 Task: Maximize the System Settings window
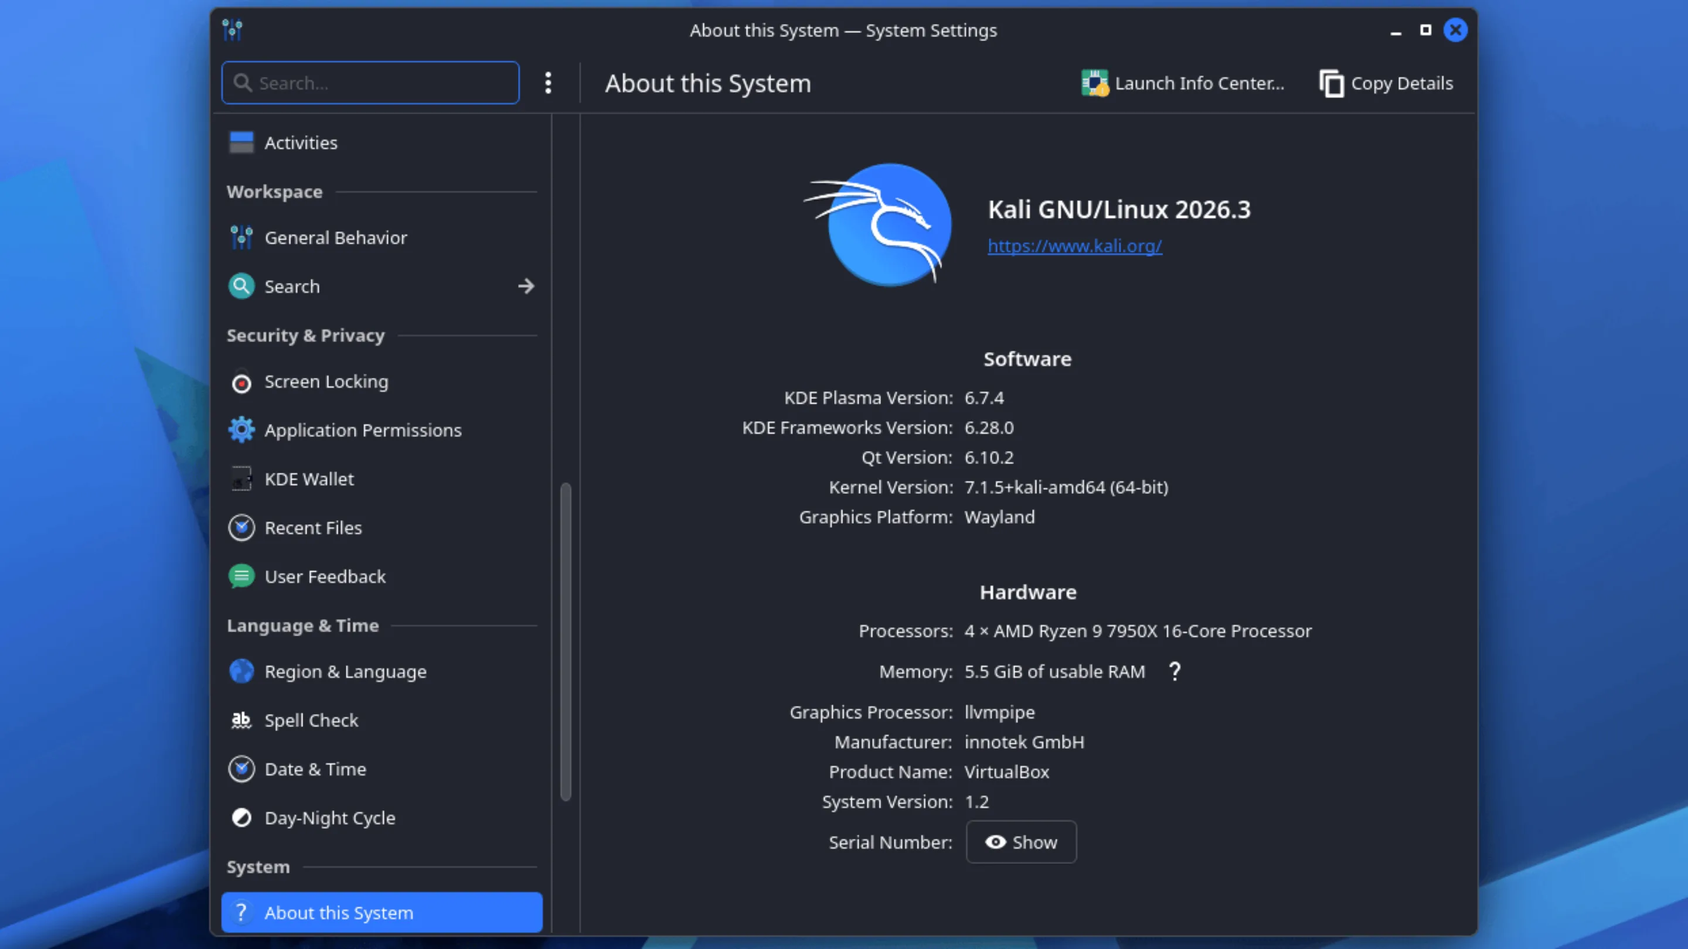pyautogui.click(x=1425, y=30)
